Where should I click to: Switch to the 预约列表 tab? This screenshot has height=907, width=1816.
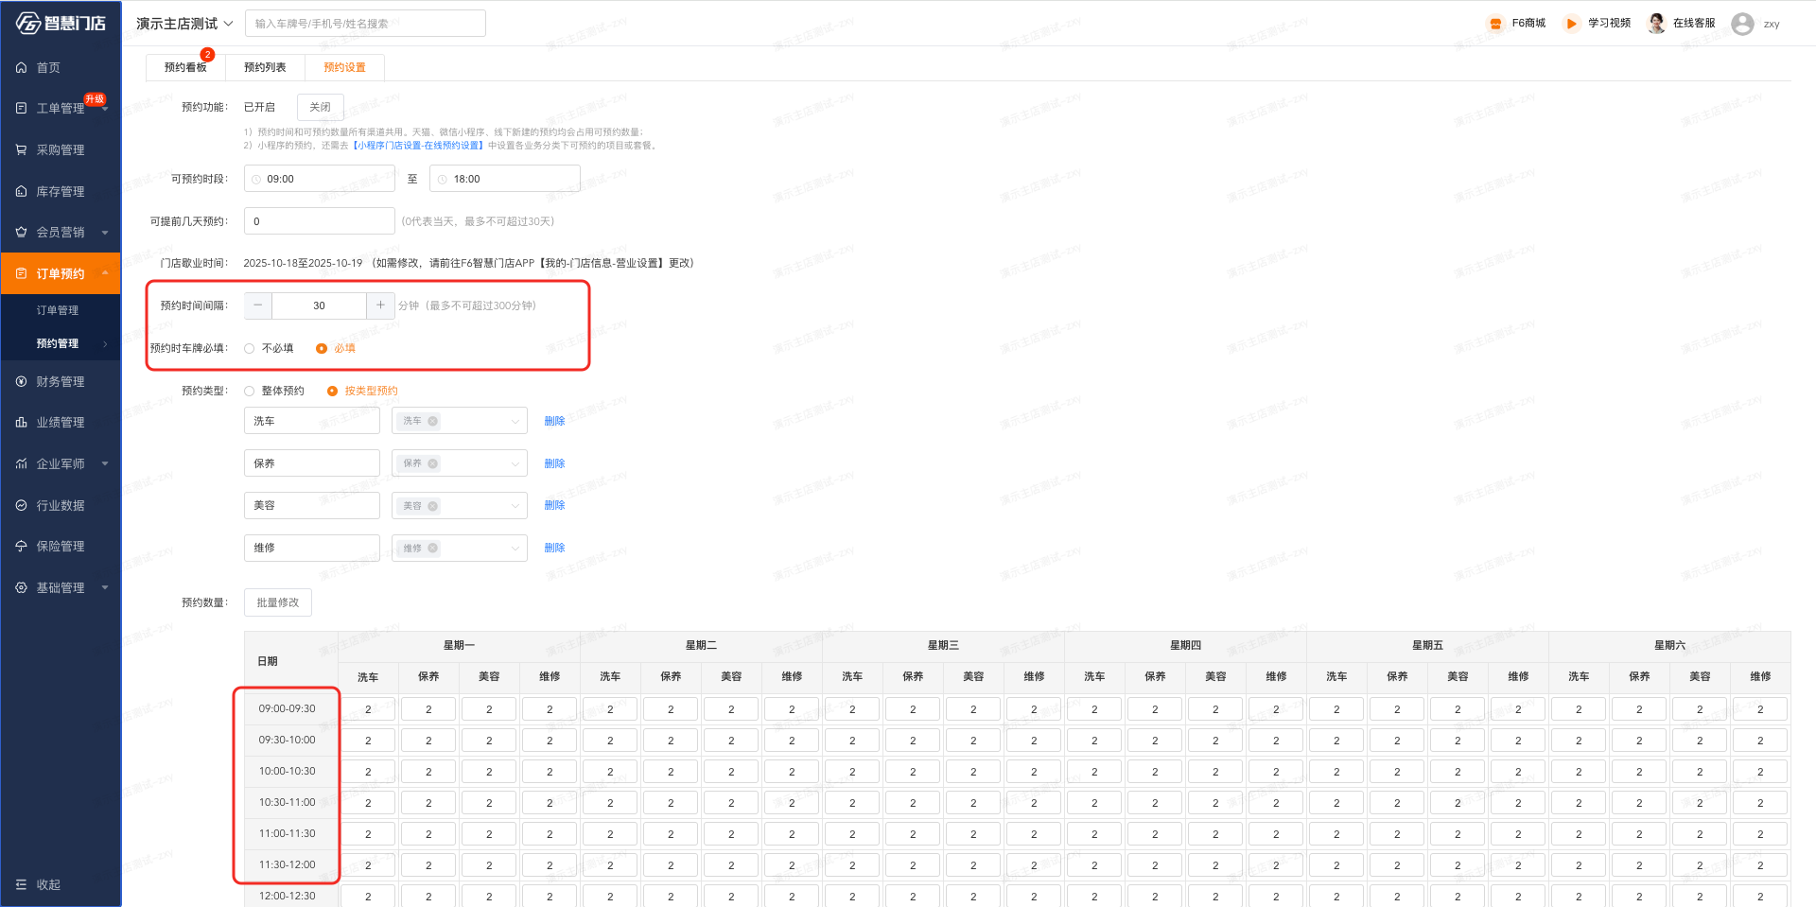[x=265, y=67]
